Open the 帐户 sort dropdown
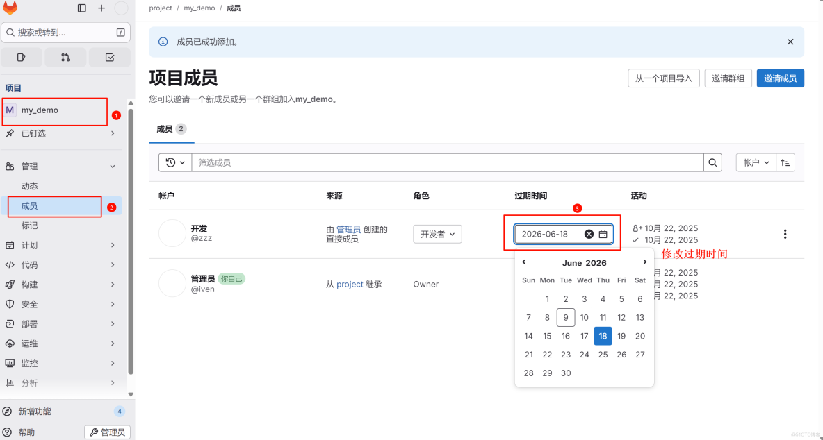Viewport: 823px width, 440px height. point(756,162)
